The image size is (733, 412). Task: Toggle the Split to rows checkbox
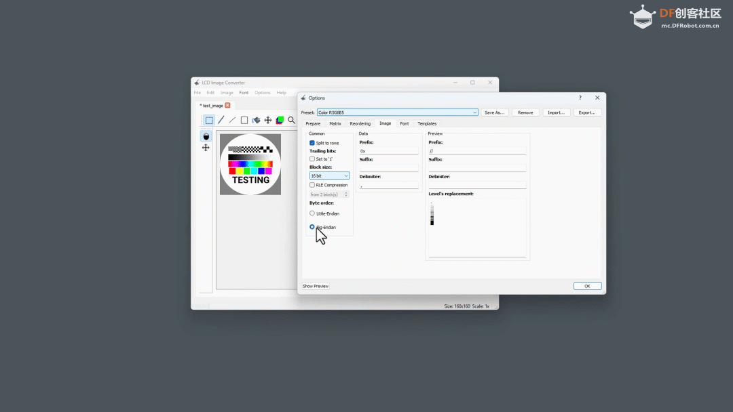click(x=312, y=143)
